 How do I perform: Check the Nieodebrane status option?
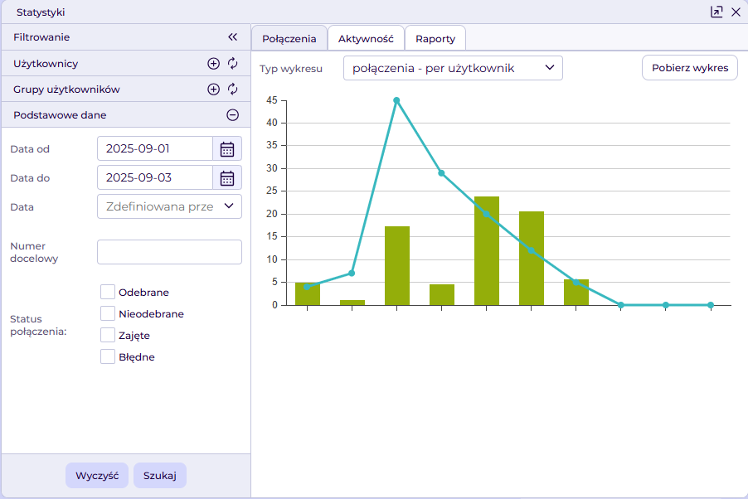tap(108, 313)
